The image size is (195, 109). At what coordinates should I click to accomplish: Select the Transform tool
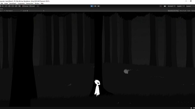tap(16, 6)
